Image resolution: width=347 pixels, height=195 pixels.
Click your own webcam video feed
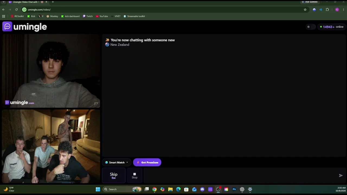point(51,146)
